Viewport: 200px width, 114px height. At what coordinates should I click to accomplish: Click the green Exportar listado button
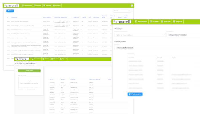[x=29, y=70]
